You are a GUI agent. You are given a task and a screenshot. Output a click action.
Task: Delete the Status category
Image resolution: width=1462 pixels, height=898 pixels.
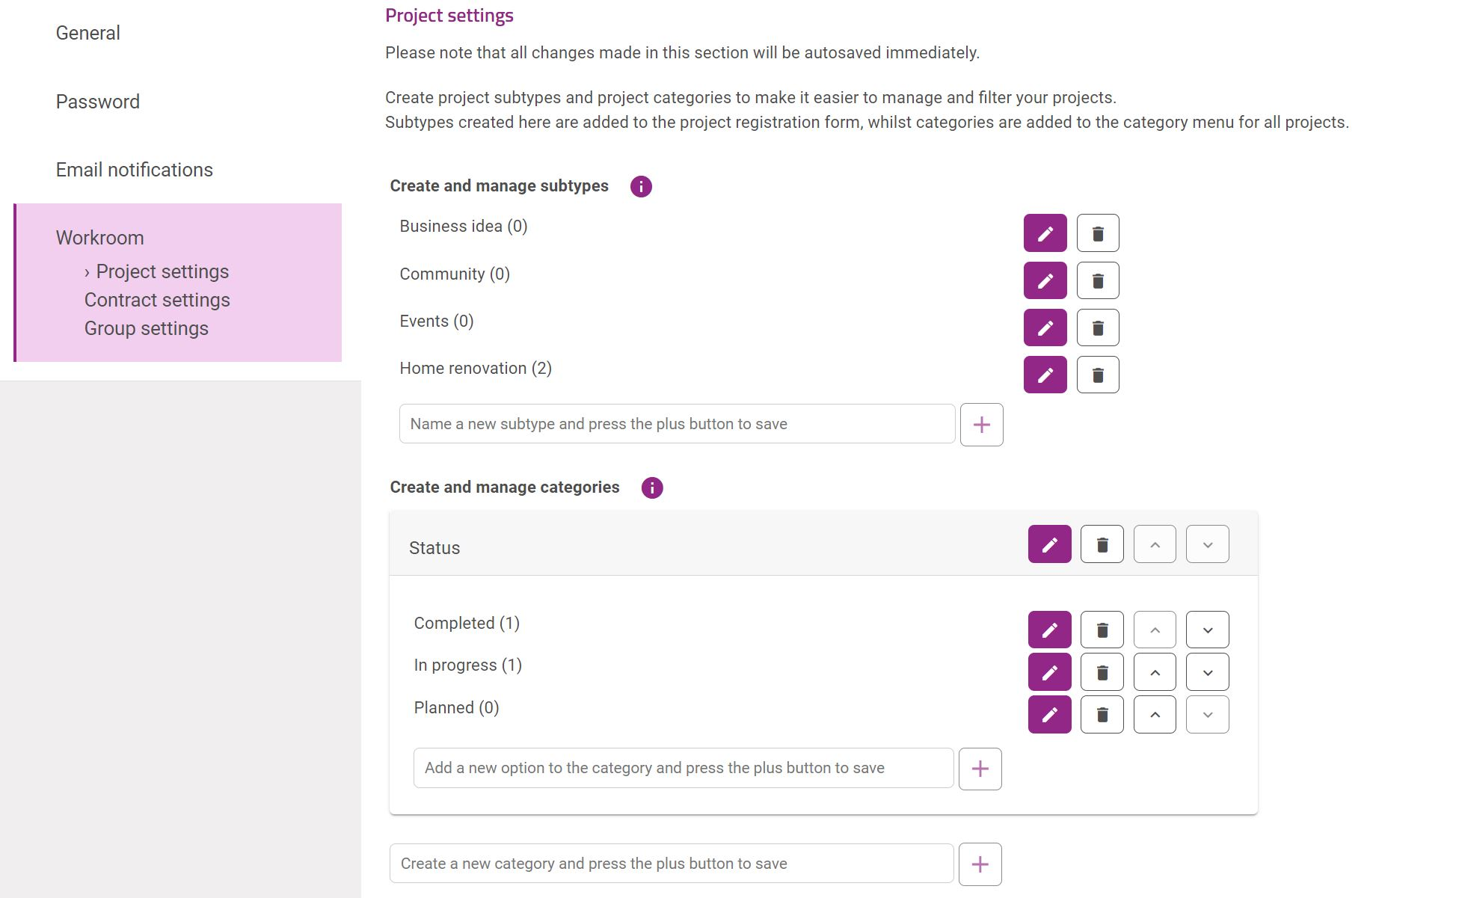click(x=1102, y=544)
